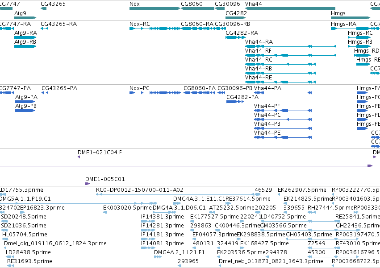This screenshot has height=268, width=380.
Task: Select the Dmel_neb_013873_0821_3643.3prime label
Action: (x=271, y=261)
